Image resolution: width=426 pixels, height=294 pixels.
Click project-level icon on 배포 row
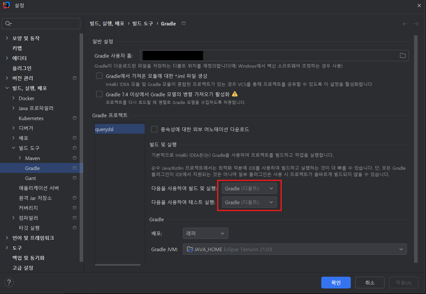pyautogui.click(x=75, y=138)
